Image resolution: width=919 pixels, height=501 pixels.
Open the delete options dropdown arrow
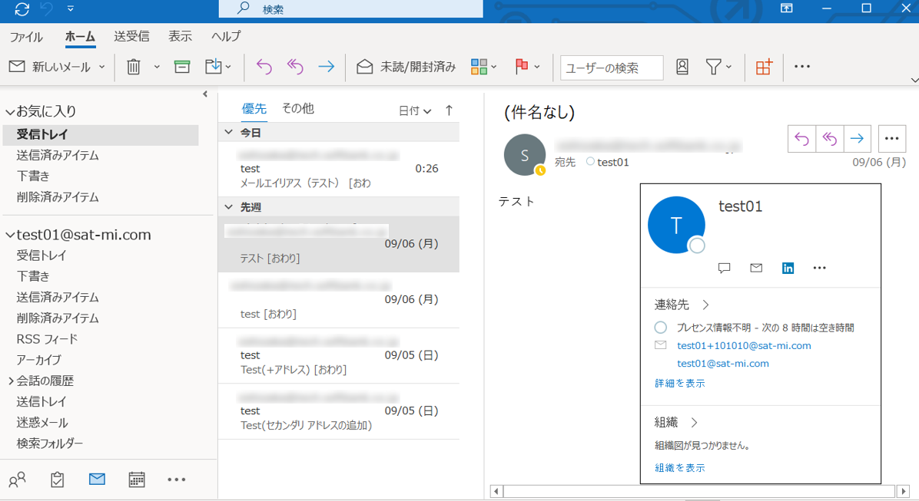(x=157, y=67)
